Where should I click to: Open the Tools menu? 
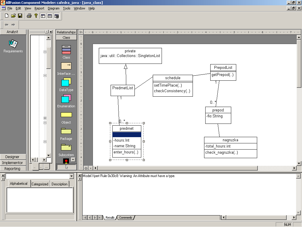67,8
